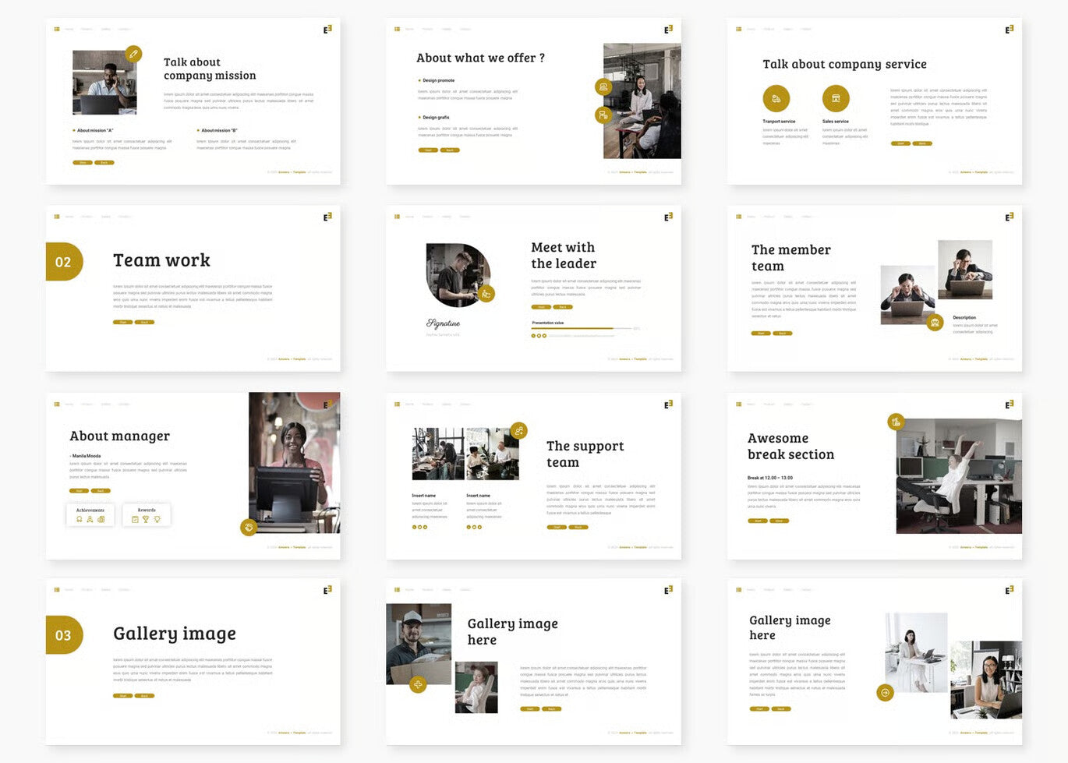This screenshot has height=763, width=1068.
Task: Select a pagination dot below 'Presentation value' bar
Action: pos(534,336)
